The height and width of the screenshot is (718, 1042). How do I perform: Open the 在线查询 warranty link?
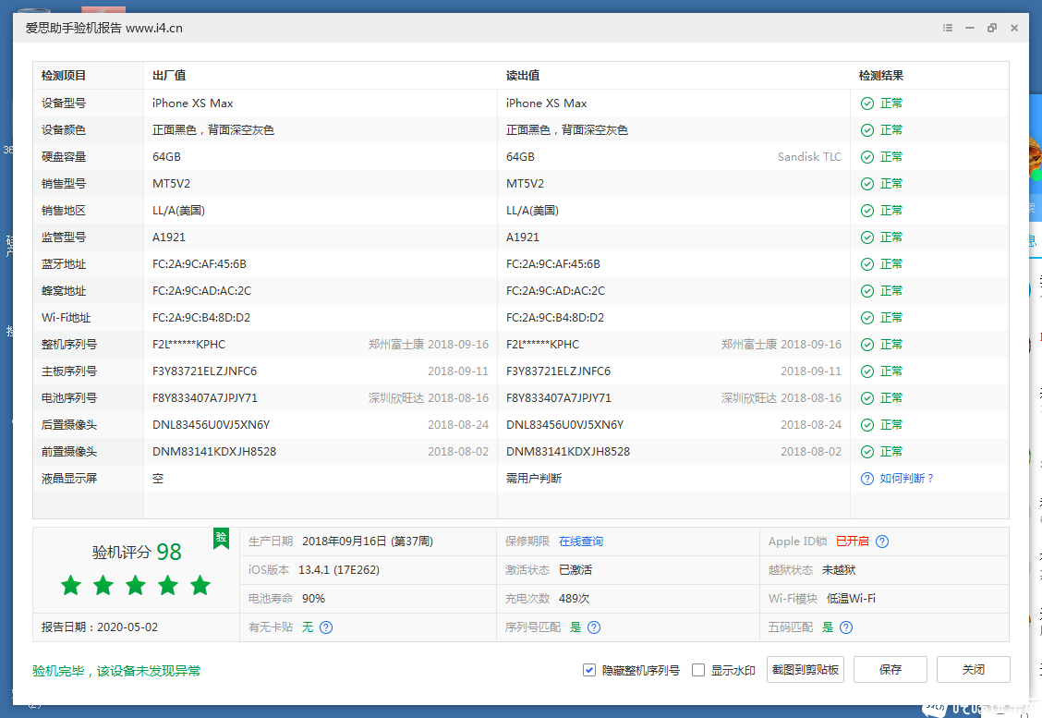coord(581,542)
